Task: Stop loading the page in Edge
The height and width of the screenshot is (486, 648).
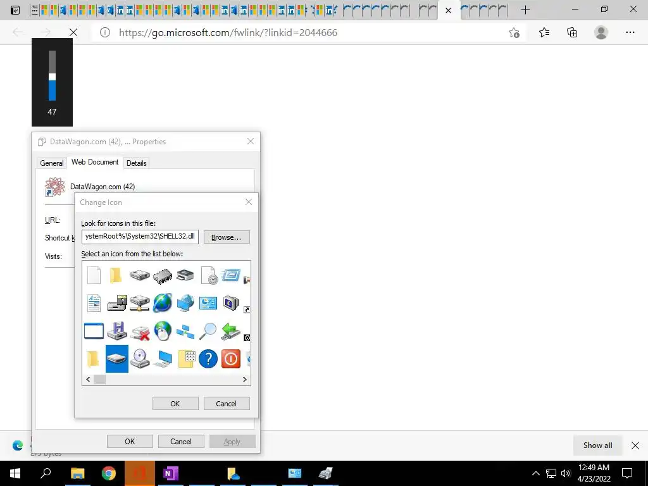Action: pos(73,32)
